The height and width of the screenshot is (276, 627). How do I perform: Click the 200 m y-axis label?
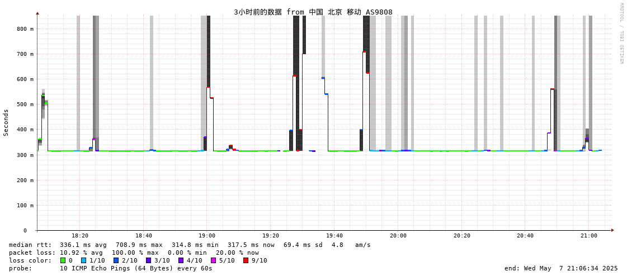coord(25,180)
